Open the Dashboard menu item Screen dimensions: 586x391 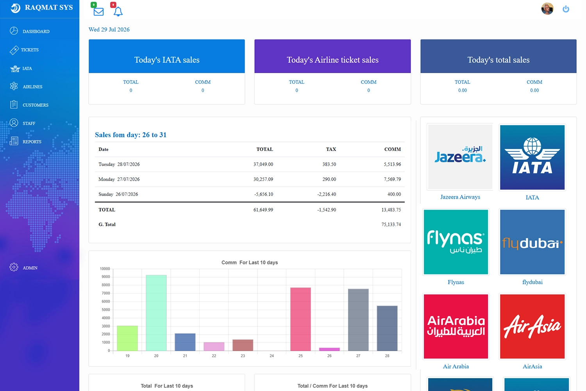(x=36, y=32)
